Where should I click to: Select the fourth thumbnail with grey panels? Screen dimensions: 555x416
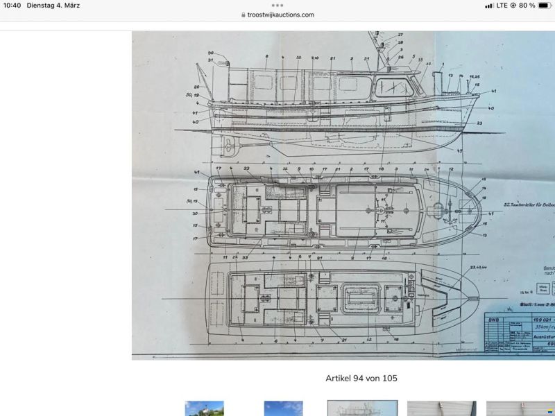(442, 408)
